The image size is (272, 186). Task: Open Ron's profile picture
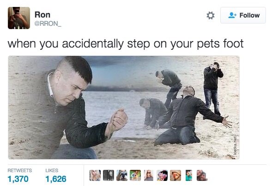[x=19, y=18]
